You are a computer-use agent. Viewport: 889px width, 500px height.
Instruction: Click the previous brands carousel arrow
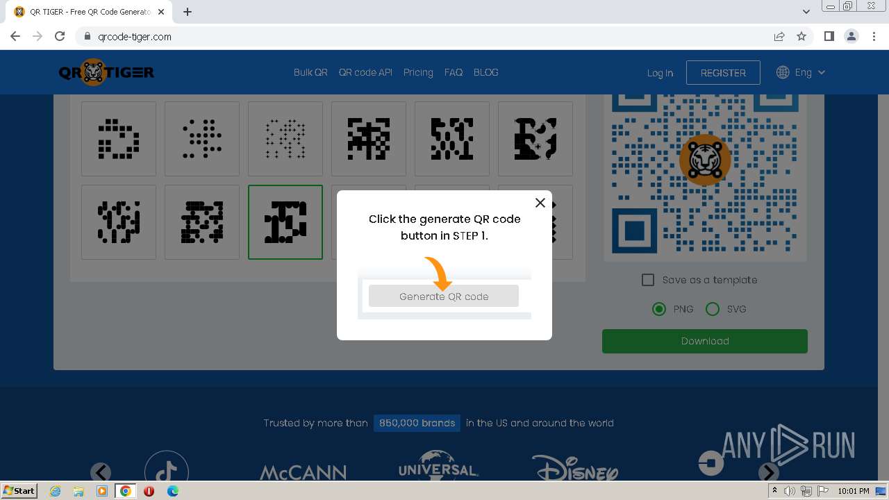101,472
